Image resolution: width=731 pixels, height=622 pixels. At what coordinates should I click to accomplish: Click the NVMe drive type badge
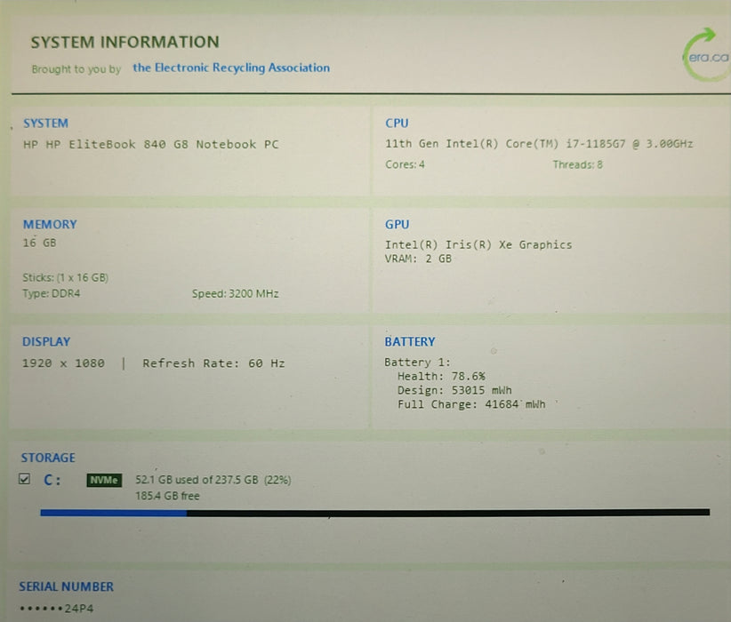104,480
